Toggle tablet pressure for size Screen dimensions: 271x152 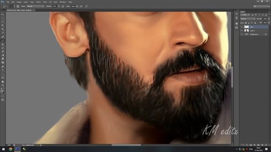(x=86, y=6)
